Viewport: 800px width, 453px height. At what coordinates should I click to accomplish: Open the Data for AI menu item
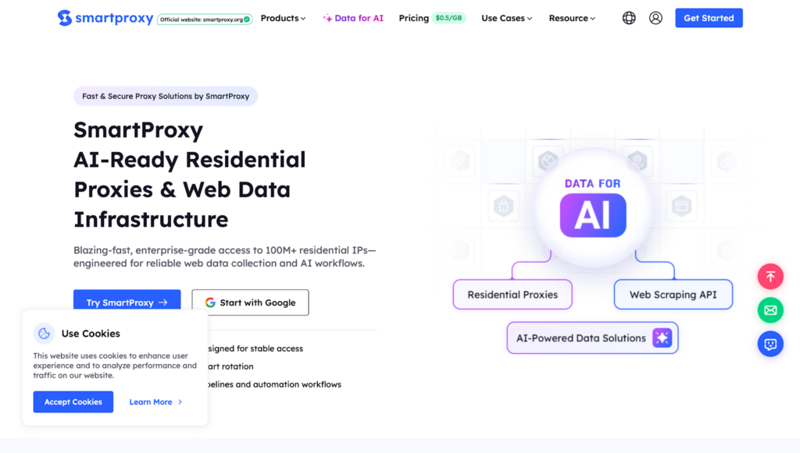tap(353, 18)
